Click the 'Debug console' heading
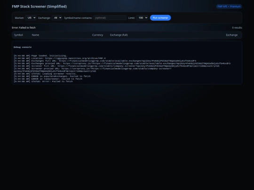 point(23,47)
